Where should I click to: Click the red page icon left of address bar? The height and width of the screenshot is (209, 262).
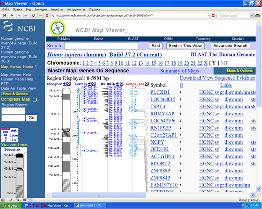[x=47, y=15]
